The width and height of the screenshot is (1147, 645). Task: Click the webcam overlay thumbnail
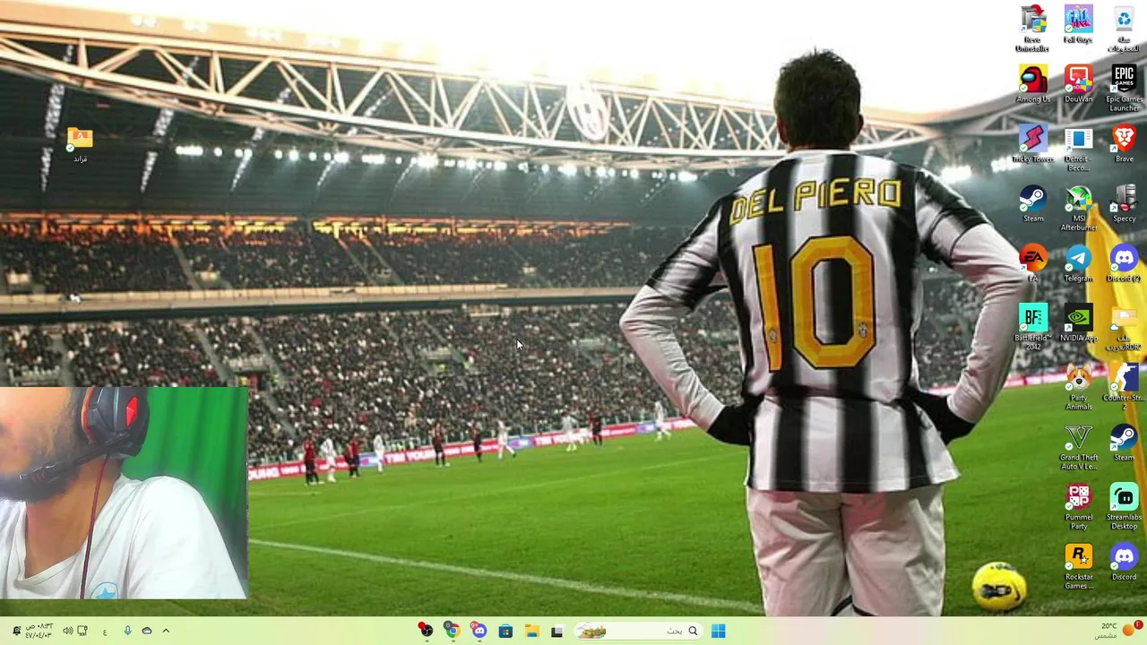124,493
